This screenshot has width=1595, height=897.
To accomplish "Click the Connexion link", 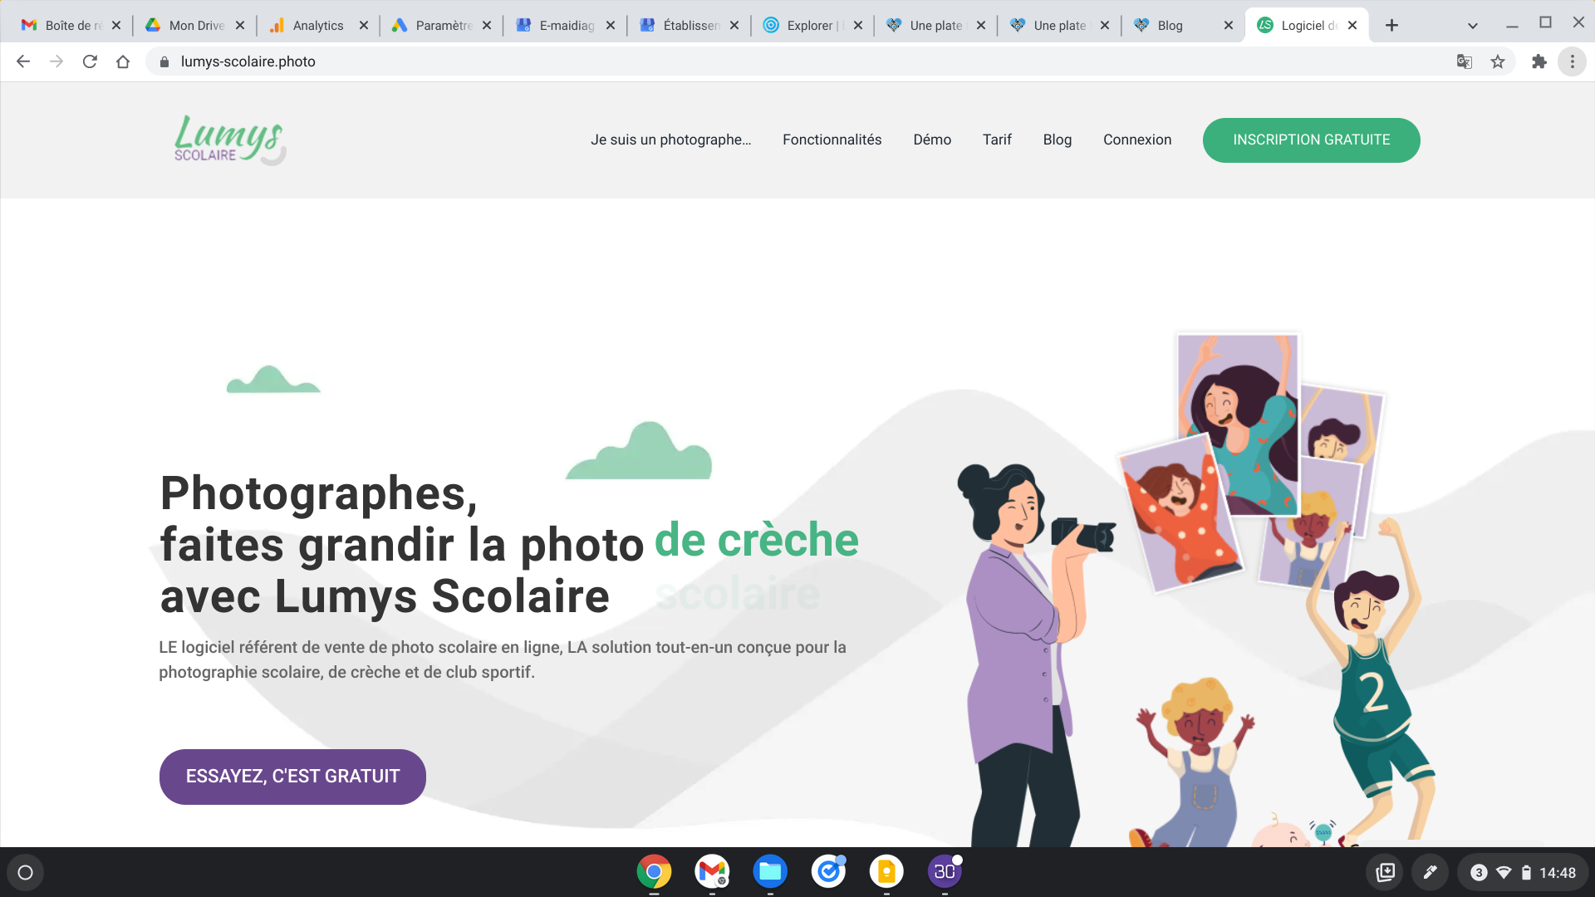I will (x=1137, y=140).
